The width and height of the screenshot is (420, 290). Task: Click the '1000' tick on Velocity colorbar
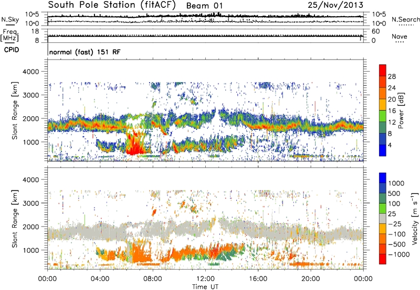pyautogui.click(x=396, y=183)
